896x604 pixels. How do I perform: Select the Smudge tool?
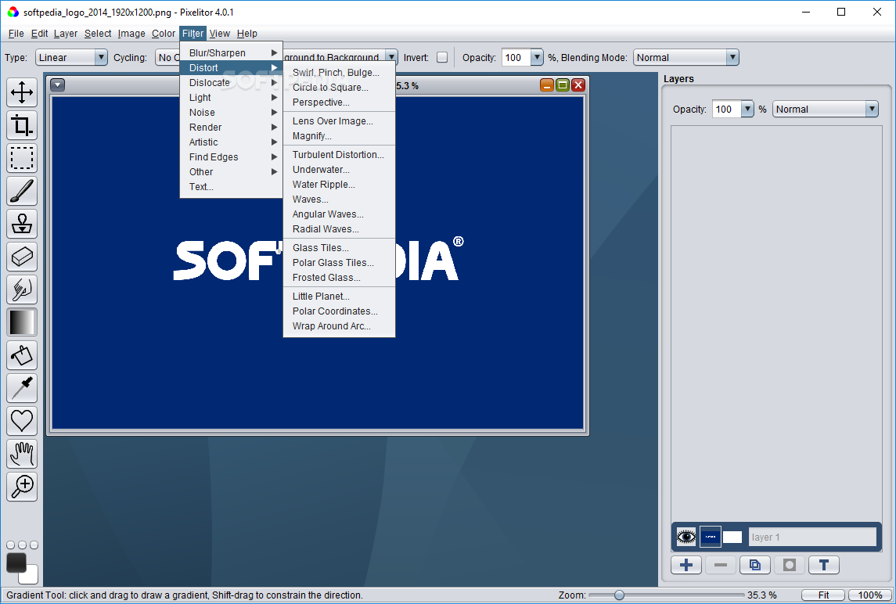tap(22, 289)
